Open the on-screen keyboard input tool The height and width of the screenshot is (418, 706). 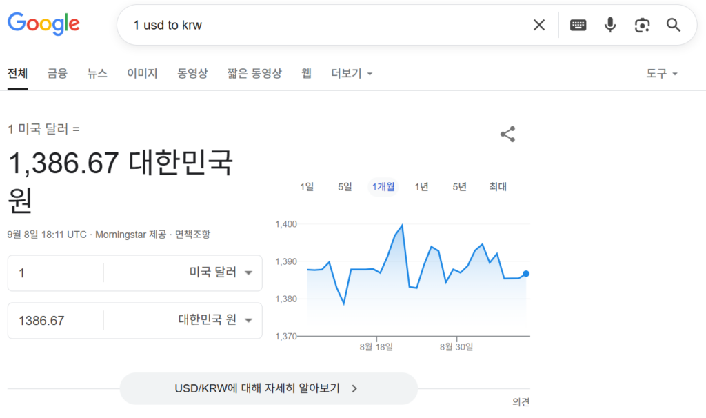pos(578,26)
